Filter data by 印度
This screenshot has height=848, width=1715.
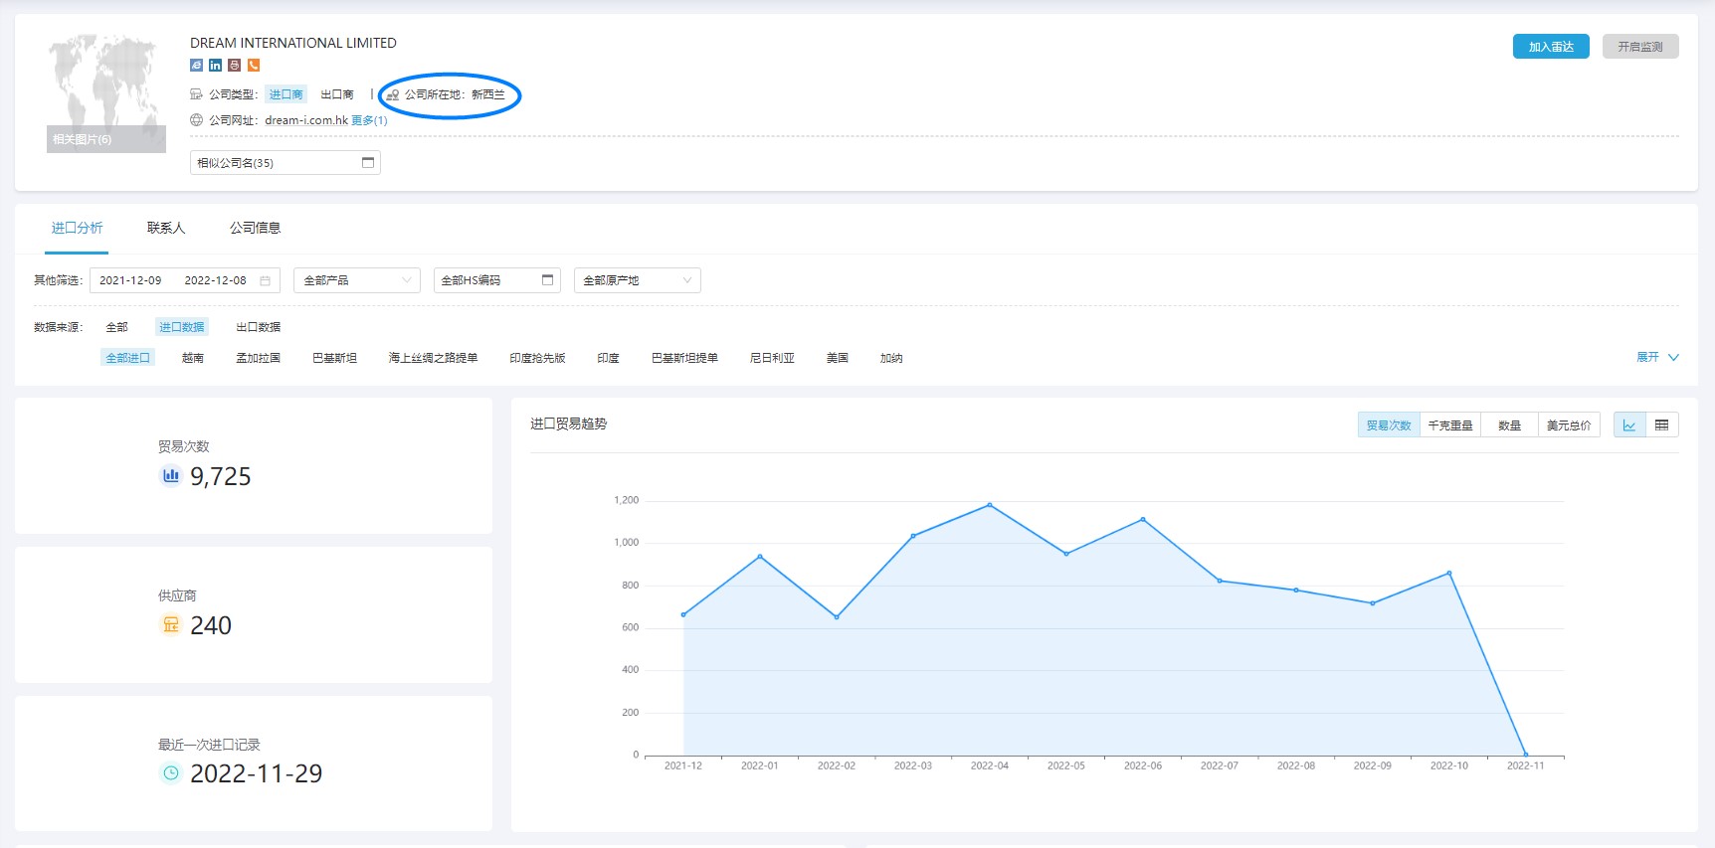(609, 358)
